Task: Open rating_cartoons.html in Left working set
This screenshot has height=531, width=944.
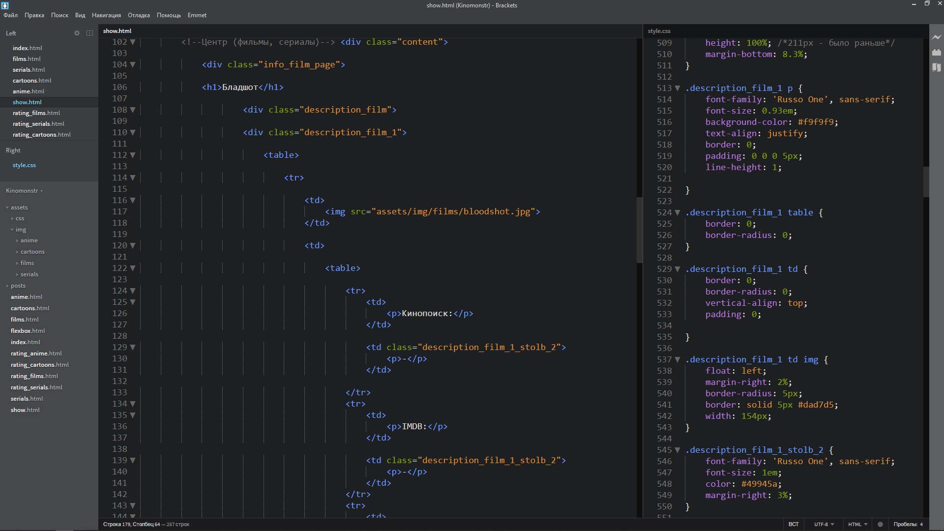Action: tap(42, 135)
